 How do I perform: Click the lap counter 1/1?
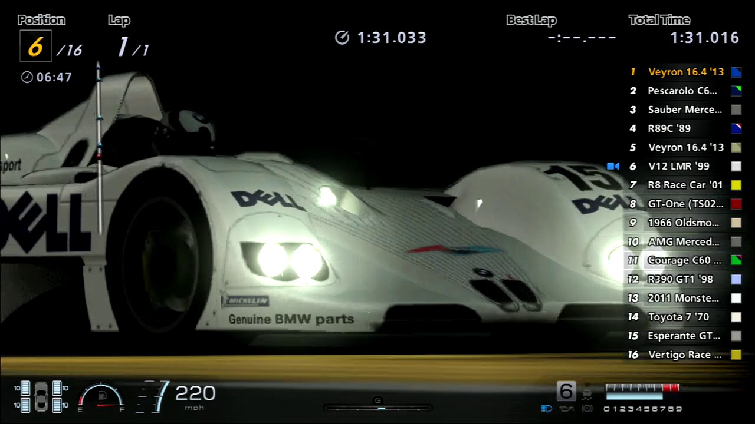tap(133, 47)
